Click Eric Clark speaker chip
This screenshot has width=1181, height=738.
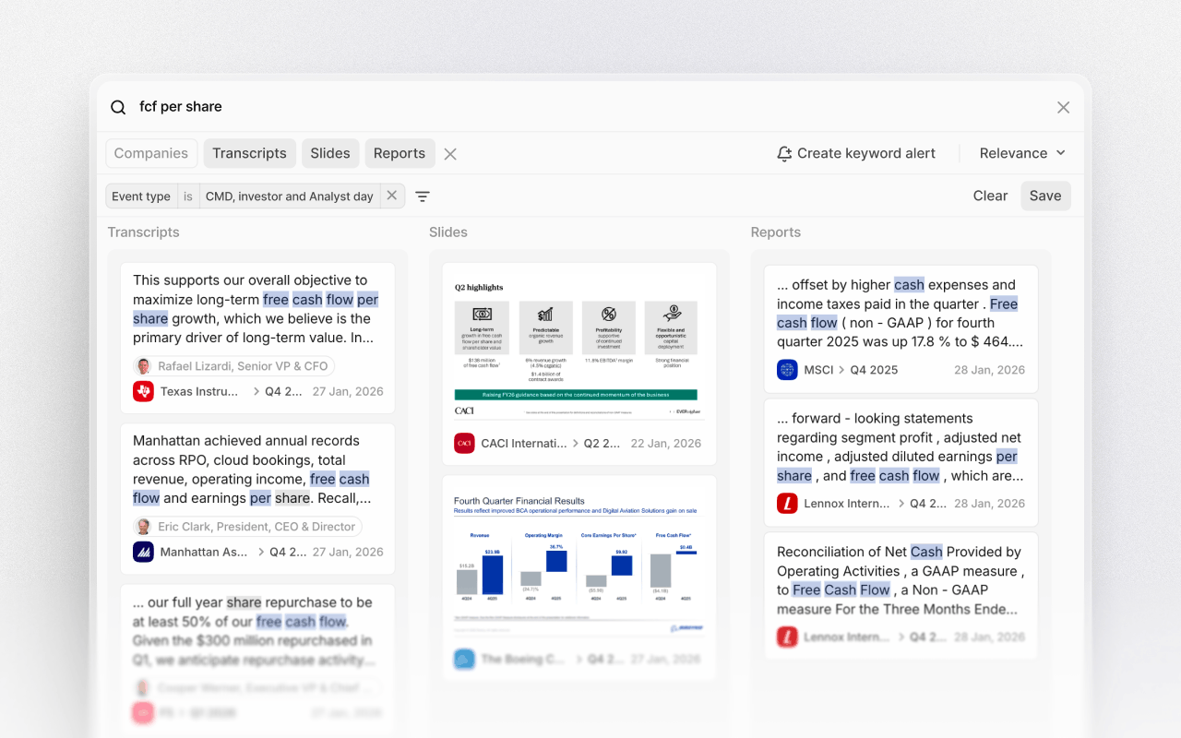[x=247, y=527]
